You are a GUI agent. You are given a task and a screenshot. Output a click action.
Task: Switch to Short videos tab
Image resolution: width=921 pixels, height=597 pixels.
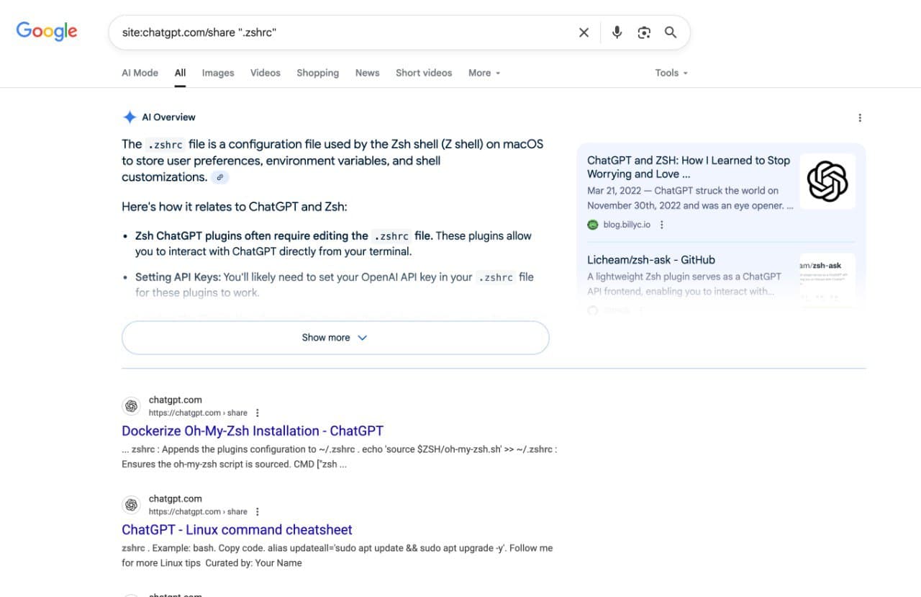[x=424, y=73]
